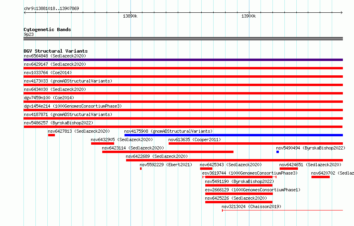Open nsv4187871 (gnomADStructuralVariants) label
Image resolution: width=354 pixels, height=226 pixels.
[68, 114]
